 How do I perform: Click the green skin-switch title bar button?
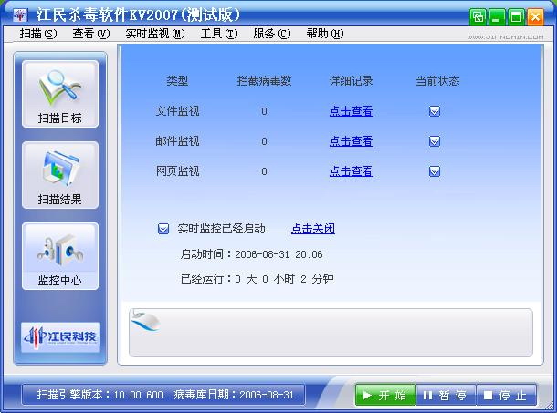point(478,16)
